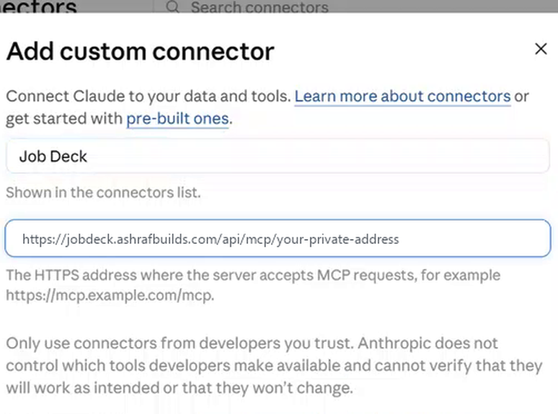Click the 'Shown in the connectors list.' hint

click(103, 192)
